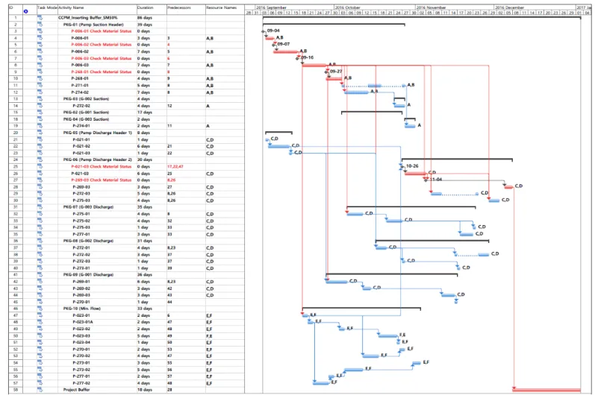Click the P-021-01 activity name
595x395 pixels.
81,140
